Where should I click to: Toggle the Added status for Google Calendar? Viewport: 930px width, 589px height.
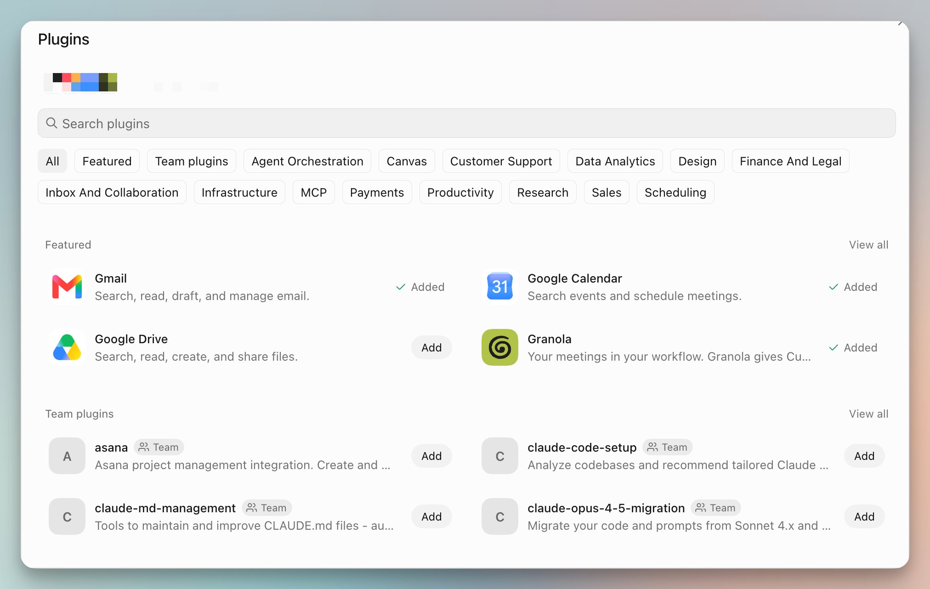coord(853,287)
